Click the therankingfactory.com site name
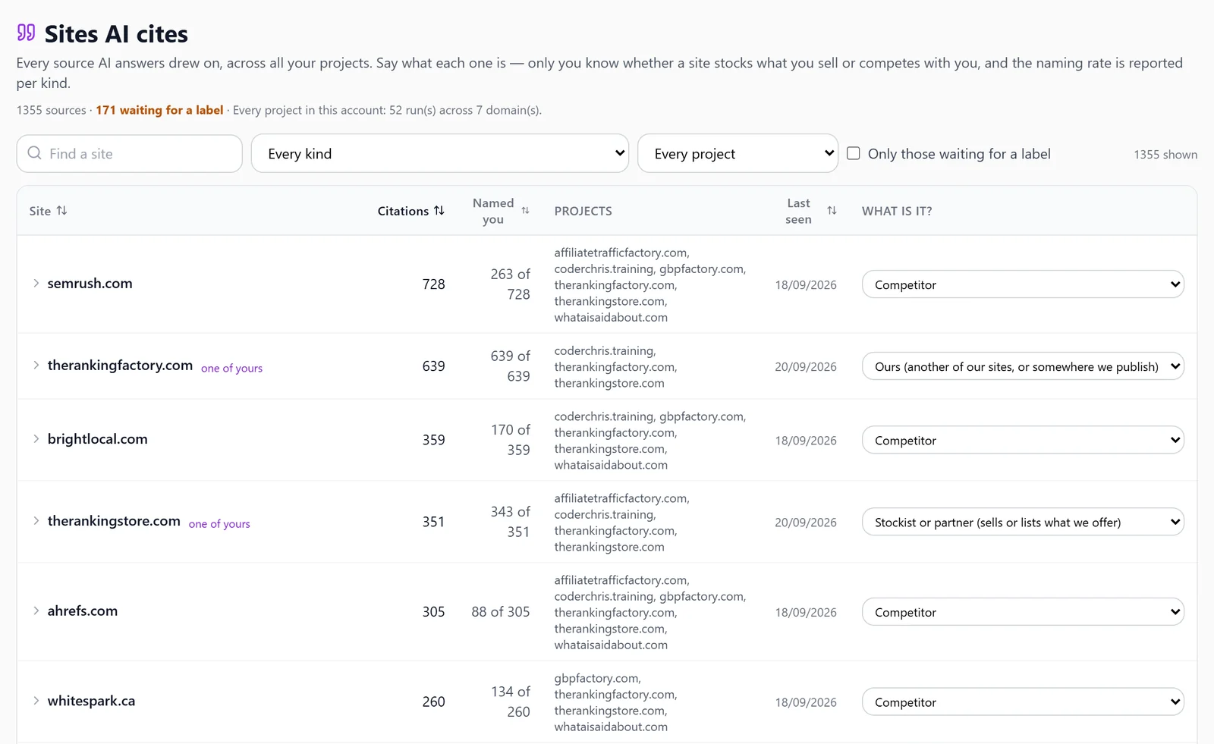The height and width of the screenshot is (744, 1214). [120, 365]
